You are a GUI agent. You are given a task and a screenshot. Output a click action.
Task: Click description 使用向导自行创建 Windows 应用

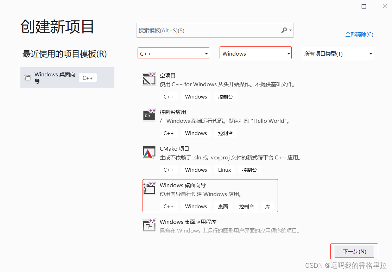pyautogui.click(x=201, y=194)
